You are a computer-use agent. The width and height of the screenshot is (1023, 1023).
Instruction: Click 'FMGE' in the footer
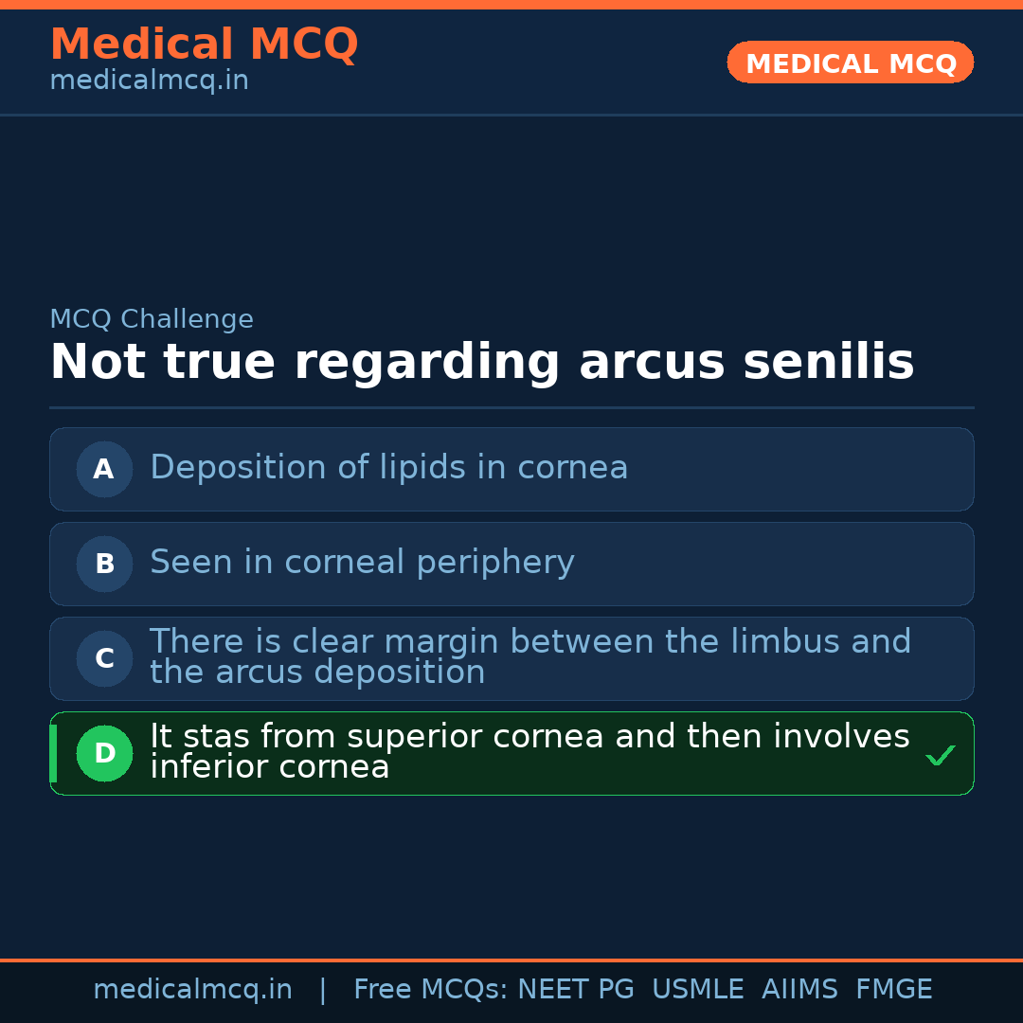tap(894, 990)
